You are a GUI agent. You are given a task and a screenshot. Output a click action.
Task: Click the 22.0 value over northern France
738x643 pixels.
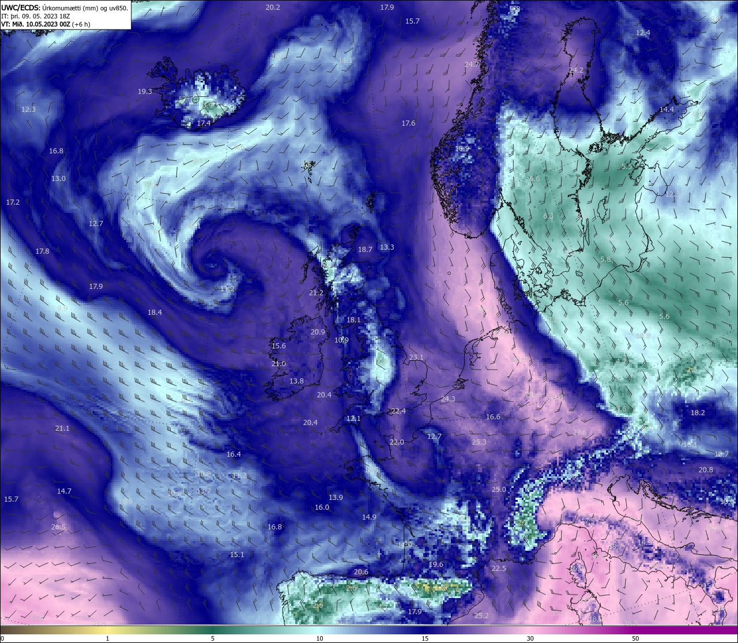pos(397,442)
